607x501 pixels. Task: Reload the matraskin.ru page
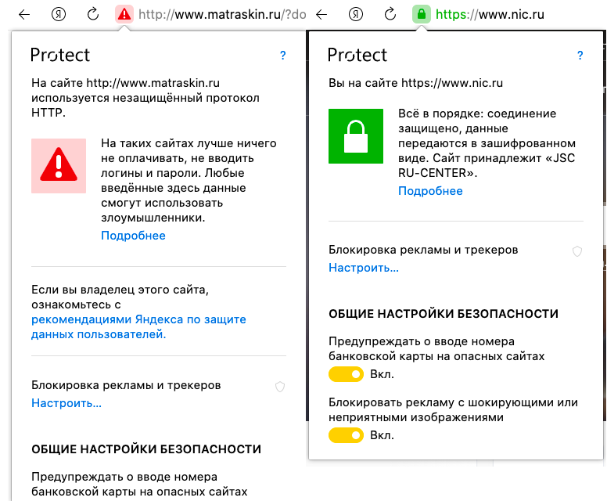pyautogui.click(x=93, y=14)
